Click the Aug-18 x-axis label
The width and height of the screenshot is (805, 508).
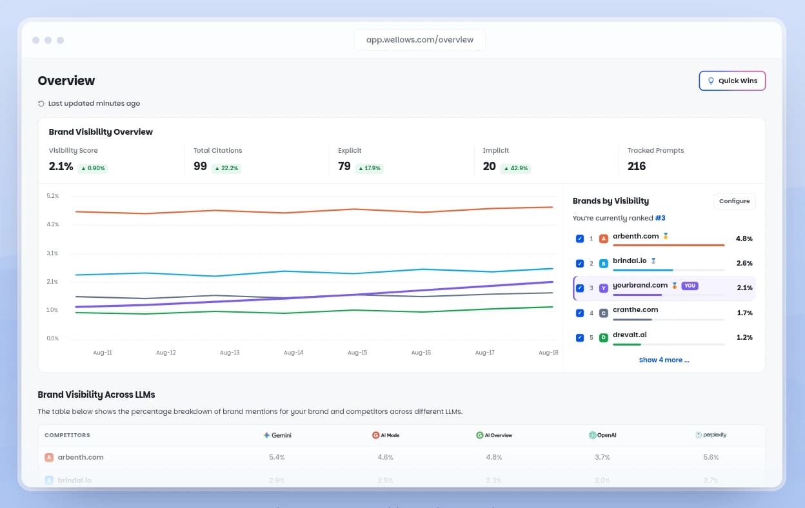[548, 353]
